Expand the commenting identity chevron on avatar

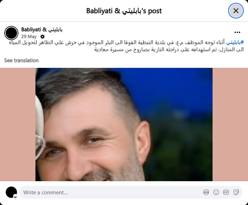15,197
